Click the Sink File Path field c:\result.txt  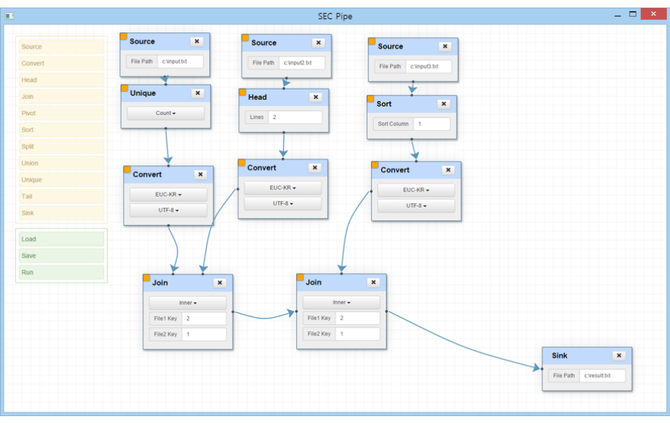(603, 376)
